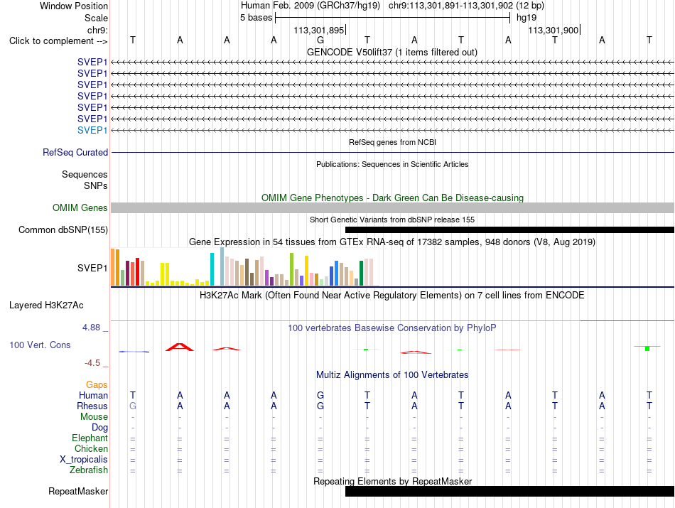This screenshot has width=675, height=508.
Task: Click the Common dbSNP(155) track label
Action: (x=63, y=230)
